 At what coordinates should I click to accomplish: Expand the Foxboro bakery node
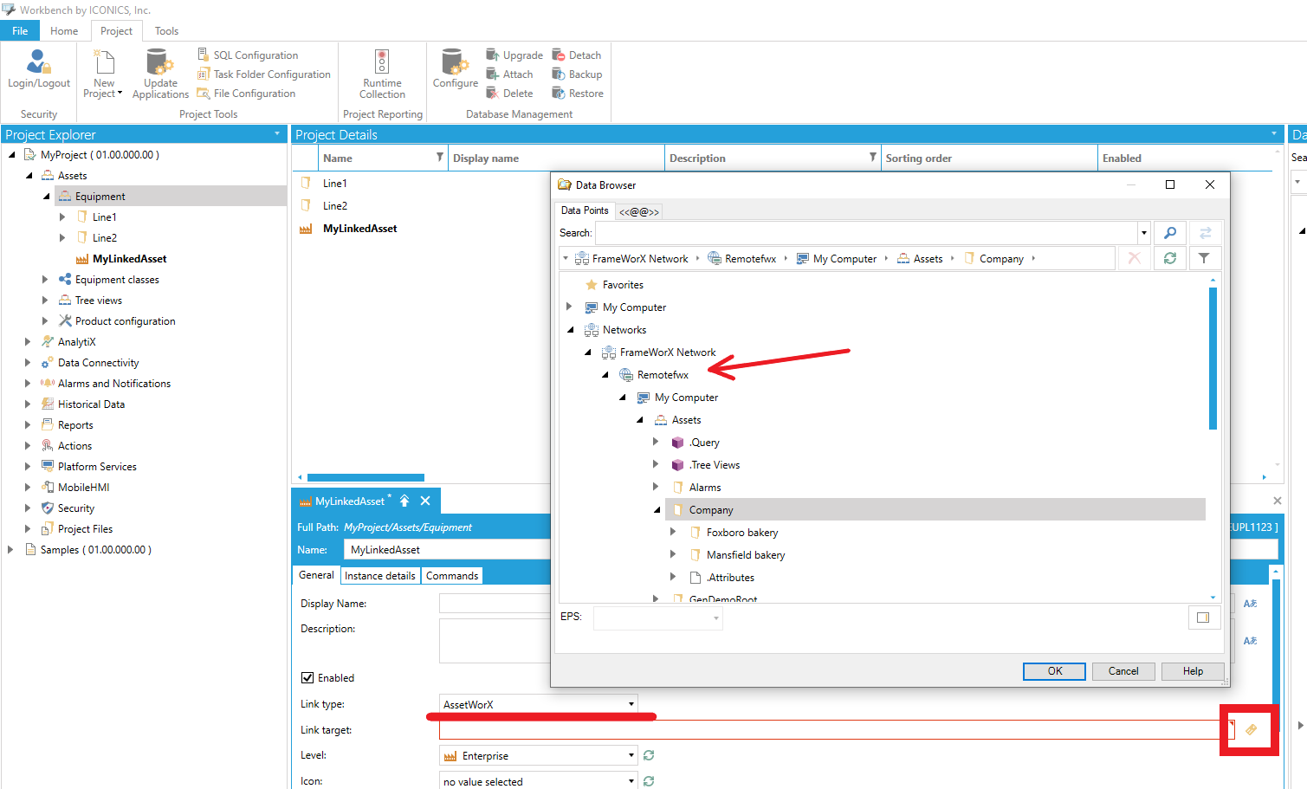[673, 532]
